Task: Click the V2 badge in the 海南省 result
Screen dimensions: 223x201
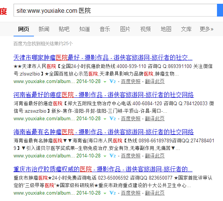Action: pos(113,156)
